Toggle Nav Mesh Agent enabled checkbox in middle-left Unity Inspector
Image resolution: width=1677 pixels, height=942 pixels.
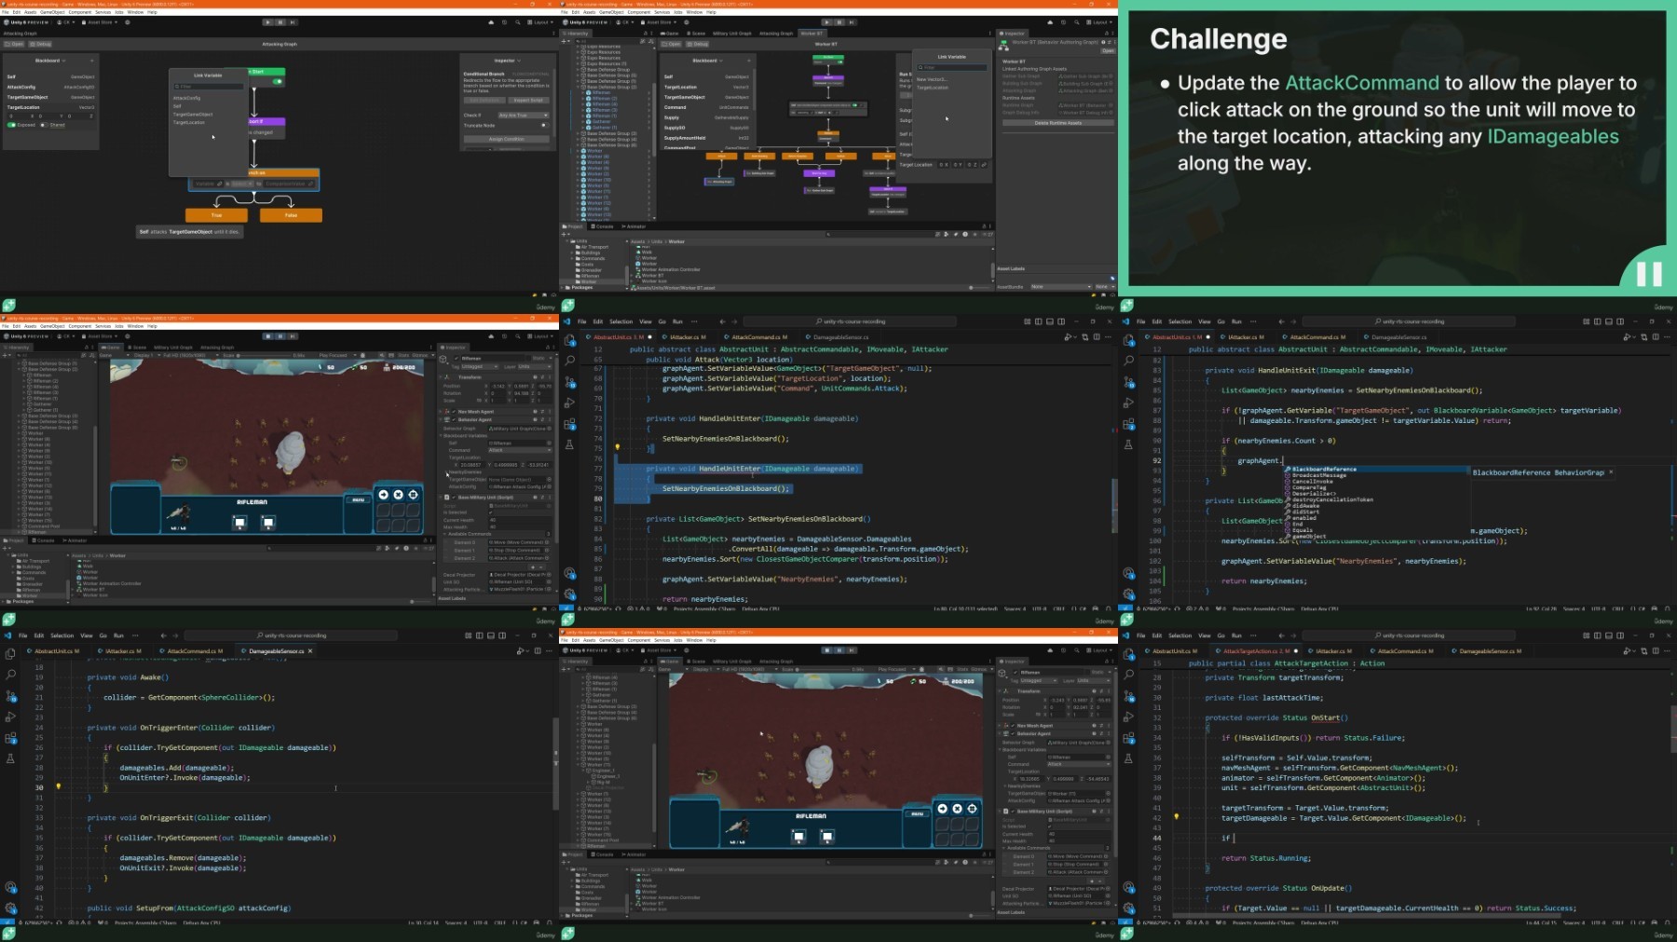455,412
